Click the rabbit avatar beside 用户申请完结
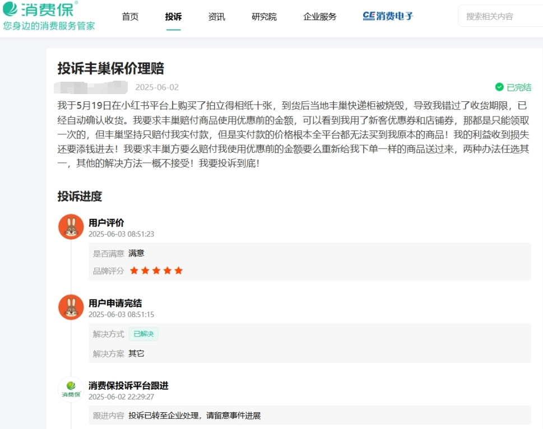The image size is (543, 429). click(71, 307)
